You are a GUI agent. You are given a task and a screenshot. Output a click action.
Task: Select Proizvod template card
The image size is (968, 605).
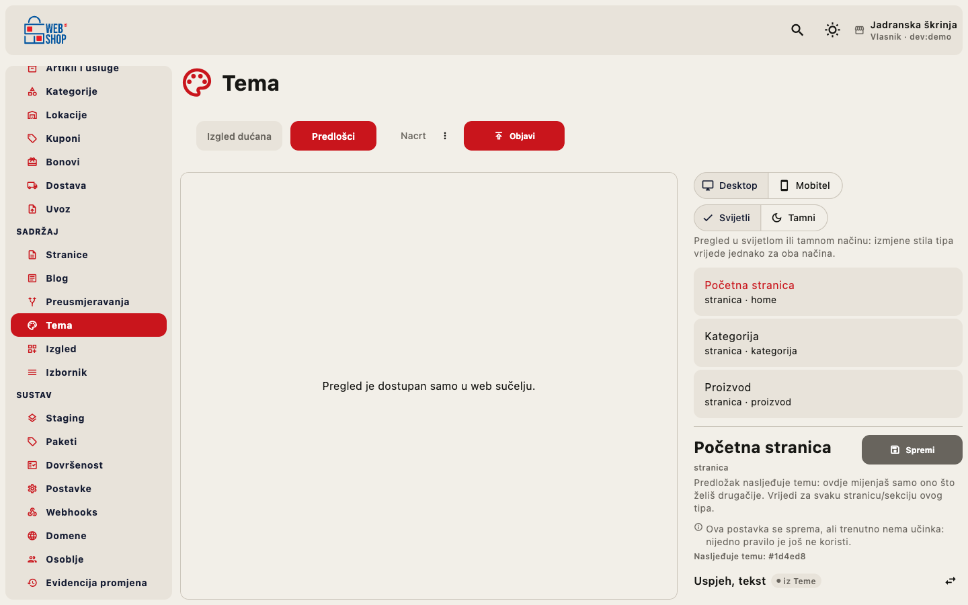[x=828, y=394]
